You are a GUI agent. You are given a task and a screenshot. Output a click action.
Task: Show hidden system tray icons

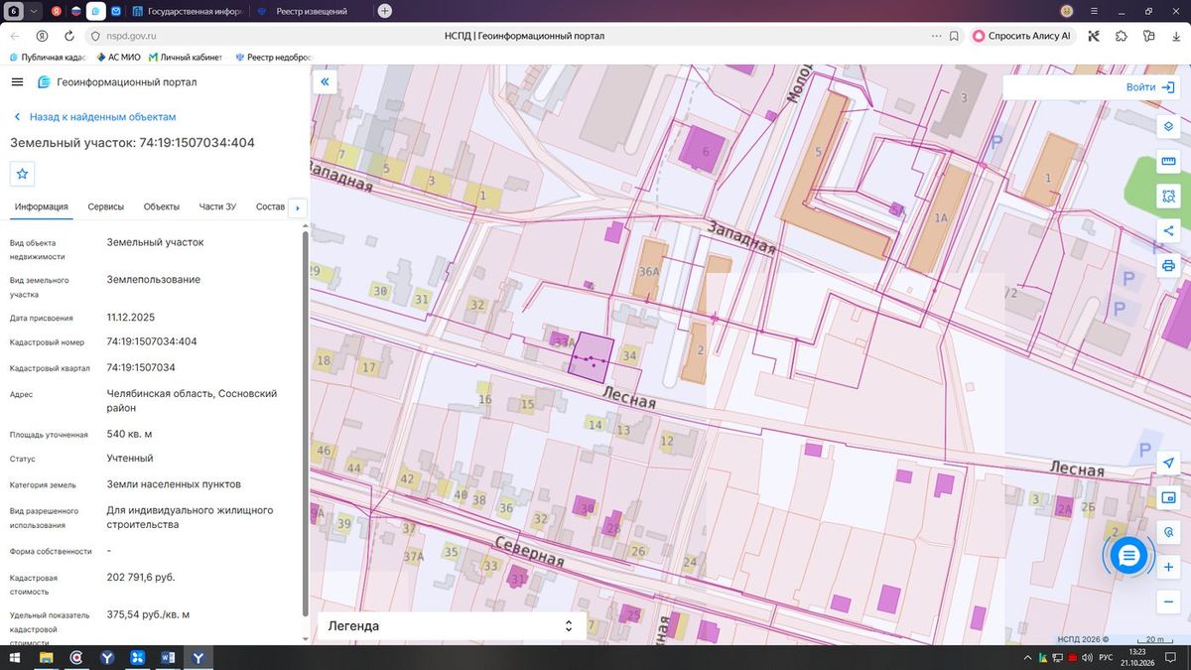tap(1027, 658)
